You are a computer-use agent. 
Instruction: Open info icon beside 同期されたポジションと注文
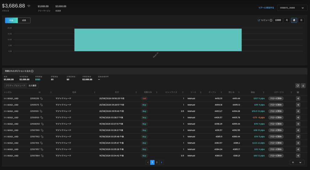[32, 71]
